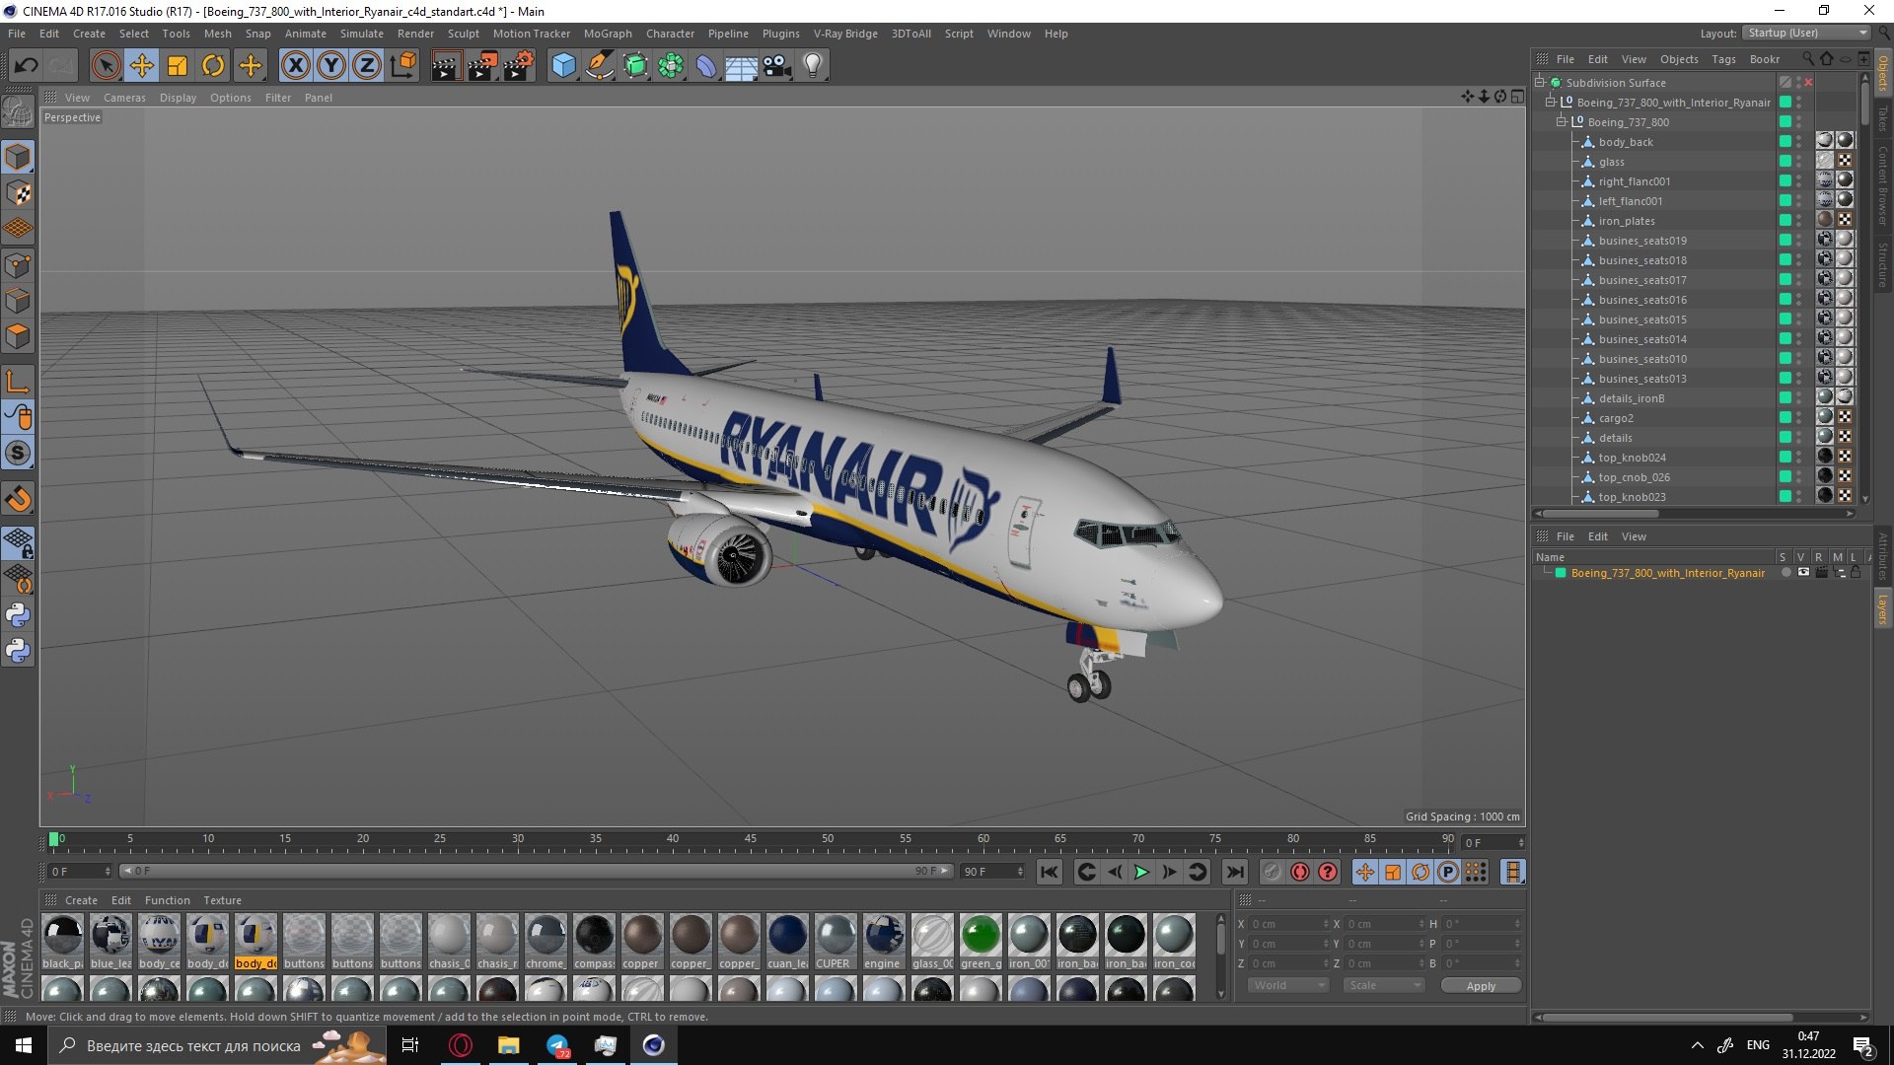Switch to Polygons mode in left palette
The width and height of the screenshot is (1894, 1065).
pyautogui.click(x=18, y=336)
